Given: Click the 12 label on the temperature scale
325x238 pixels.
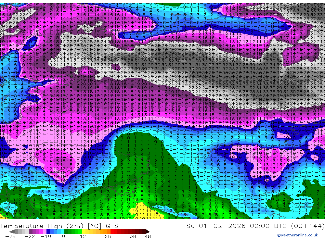Looking at the screenshot, I should (x=83, y=236).
